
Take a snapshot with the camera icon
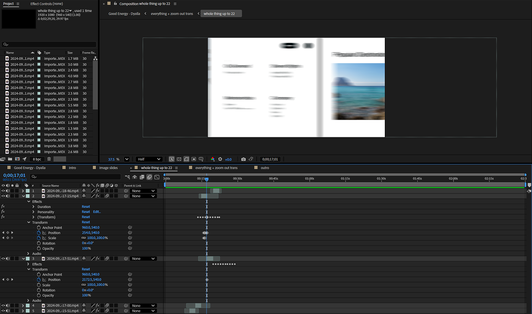243,159
